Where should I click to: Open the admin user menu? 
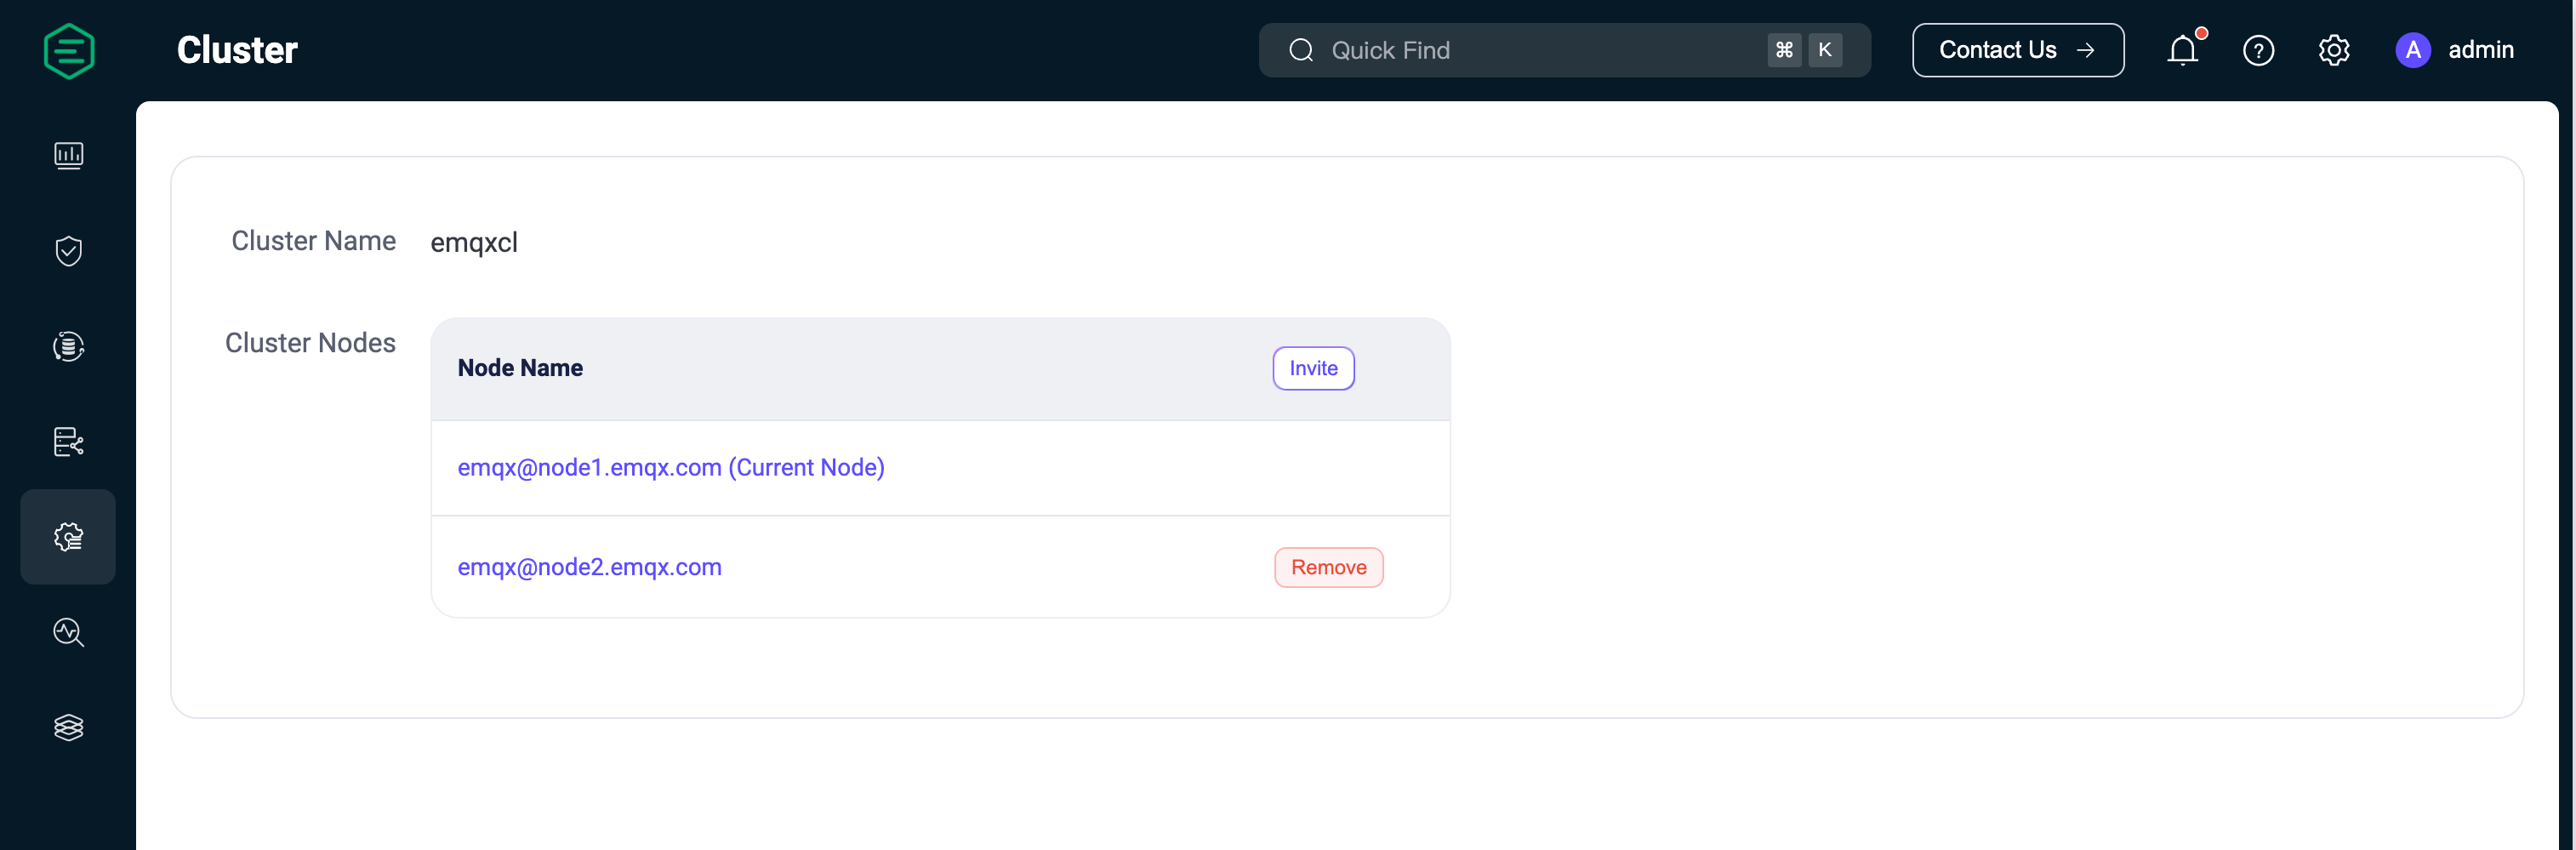2480,50
